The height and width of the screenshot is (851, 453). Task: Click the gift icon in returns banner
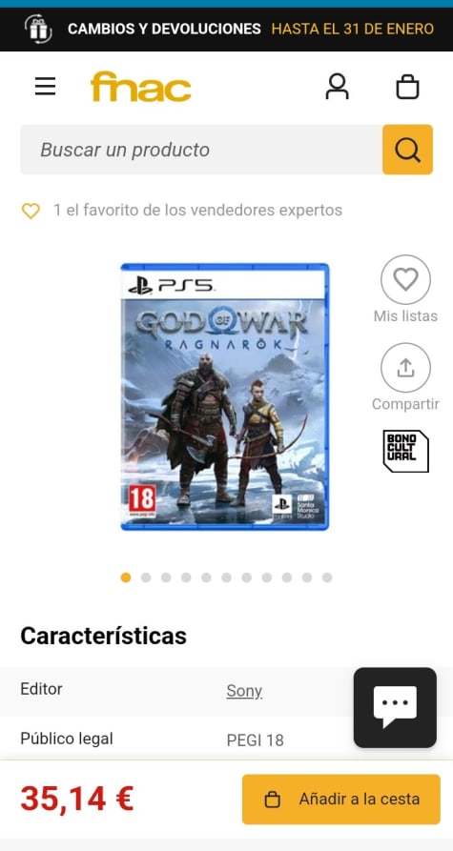pos(38,29)
